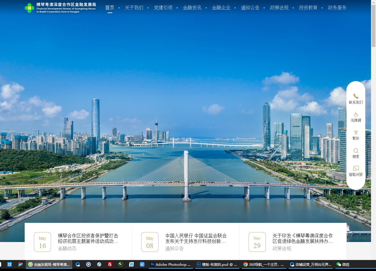376x271 pixels.
Task: Open the 金融企业 navigation section
Action: click(x=221, y=8)
